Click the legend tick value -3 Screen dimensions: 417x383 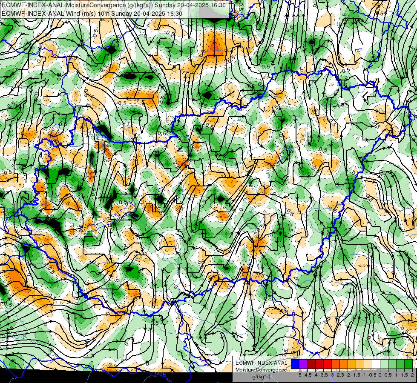[332, 375]
